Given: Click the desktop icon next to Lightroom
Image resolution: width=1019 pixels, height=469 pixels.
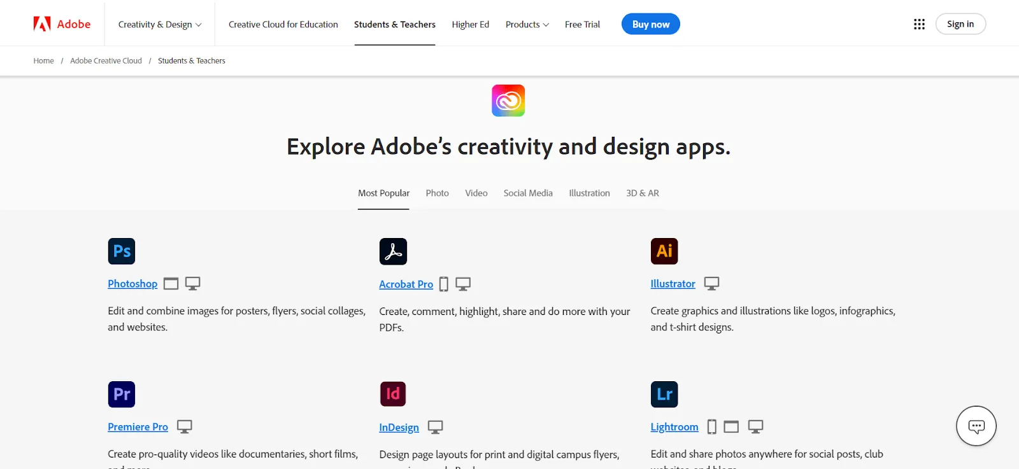Looking at the screenshot, I should click(755, 427).
